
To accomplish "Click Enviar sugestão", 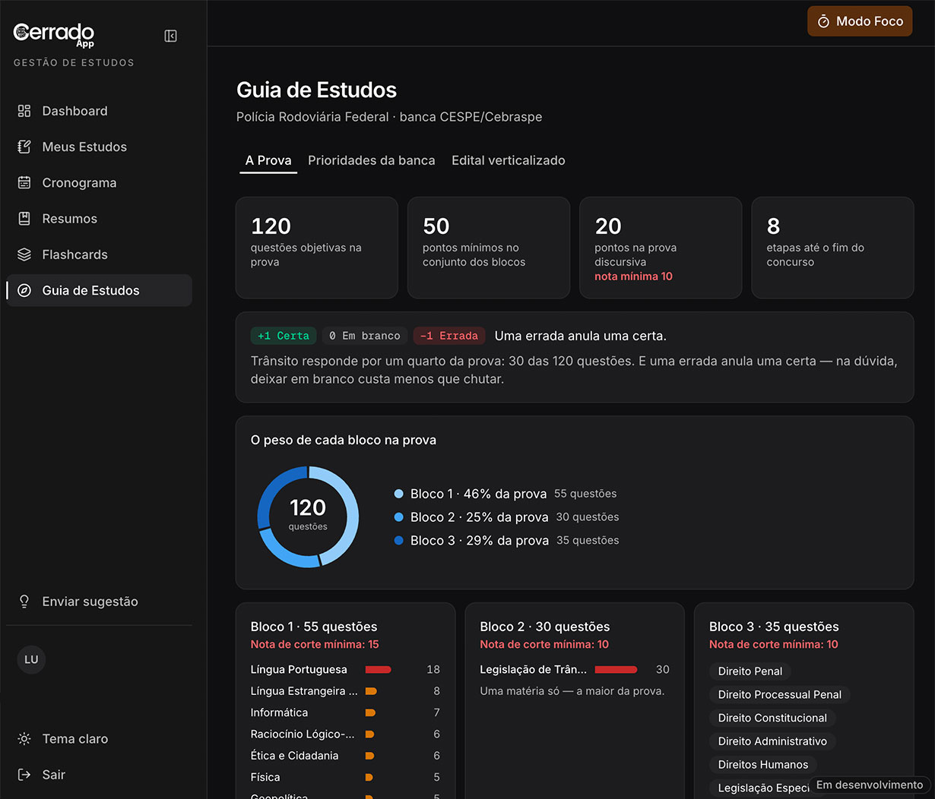I will (x=99, y=602).
